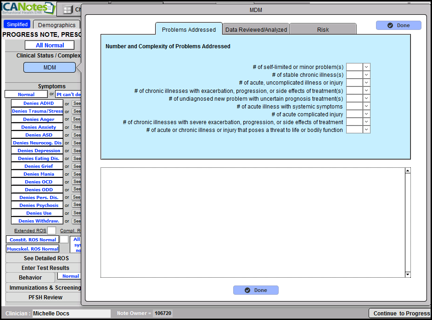Click the ICANotes logo
Screen dimensions: 432x320
point(28,8)
